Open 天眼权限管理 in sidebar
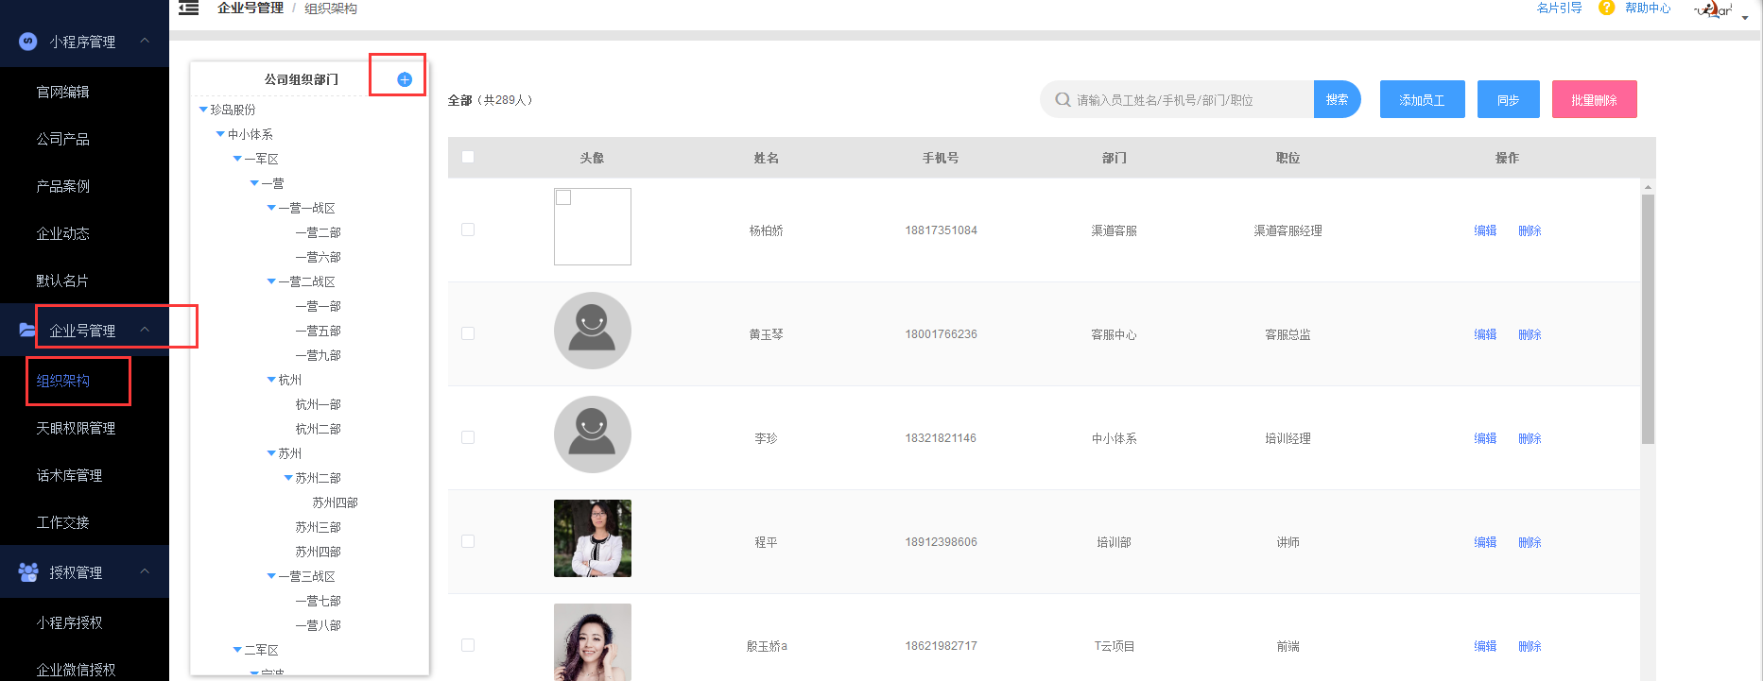Image resolution: width=1763 pixels, height=681 pixels. tap(76, 428)
